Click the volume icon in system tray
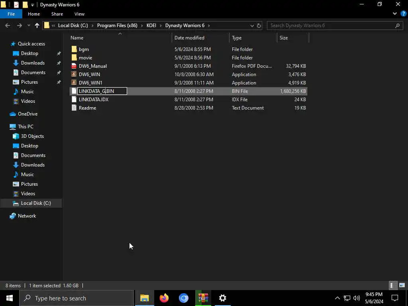The height and width of the screenshot is (306, 408). tap(357, 298)
